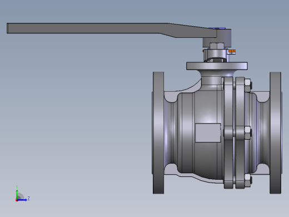Select the top mounting pad flange
This screenshot has width=289, height=217.
217,66
